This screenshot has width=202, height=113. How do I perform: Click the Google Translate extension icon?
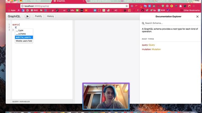(x=145, y=6)
